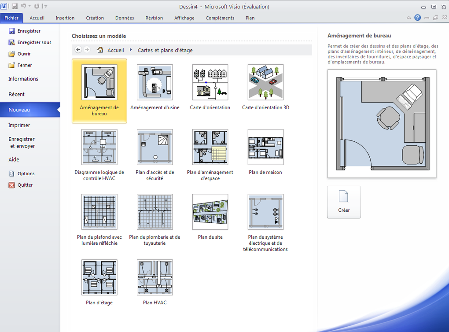
Task: Open the Plan de site template
Action: tap(210, 212)
